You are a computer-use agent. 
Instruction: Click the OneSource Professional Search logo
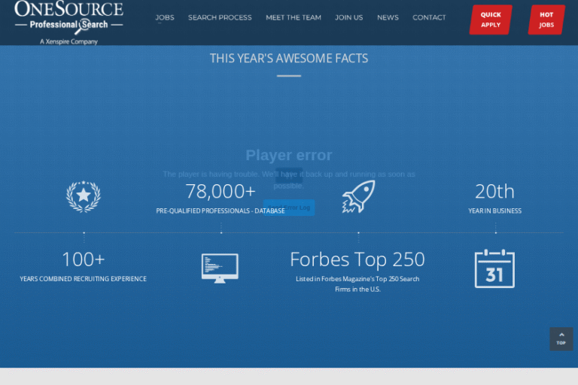68,21
